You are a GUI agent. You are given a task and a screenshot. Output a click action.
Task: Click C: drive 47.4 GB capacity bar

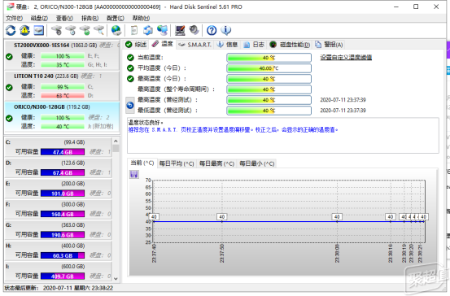point(63,152)
